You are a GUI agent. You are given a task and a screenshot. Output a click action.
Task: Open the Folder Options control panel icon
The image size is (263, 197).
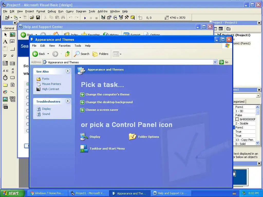coord(144,137)
